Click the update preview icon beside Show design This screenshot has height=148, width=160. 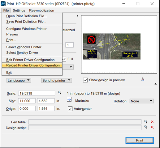(143, 79)
